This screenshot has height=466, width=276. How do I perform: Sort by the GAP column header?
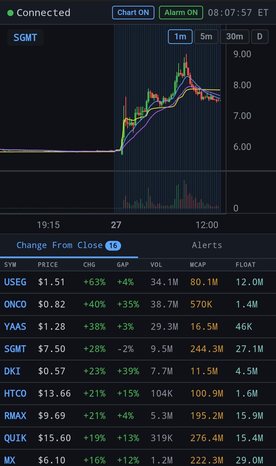point(123,265)
